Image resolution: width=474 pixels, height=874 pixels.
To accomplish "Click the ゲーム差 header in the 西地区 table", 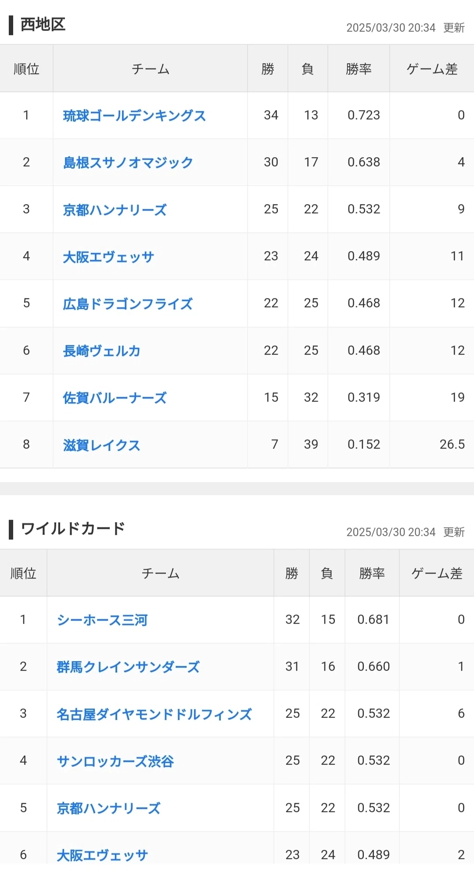I will click(x=432, y=69).
